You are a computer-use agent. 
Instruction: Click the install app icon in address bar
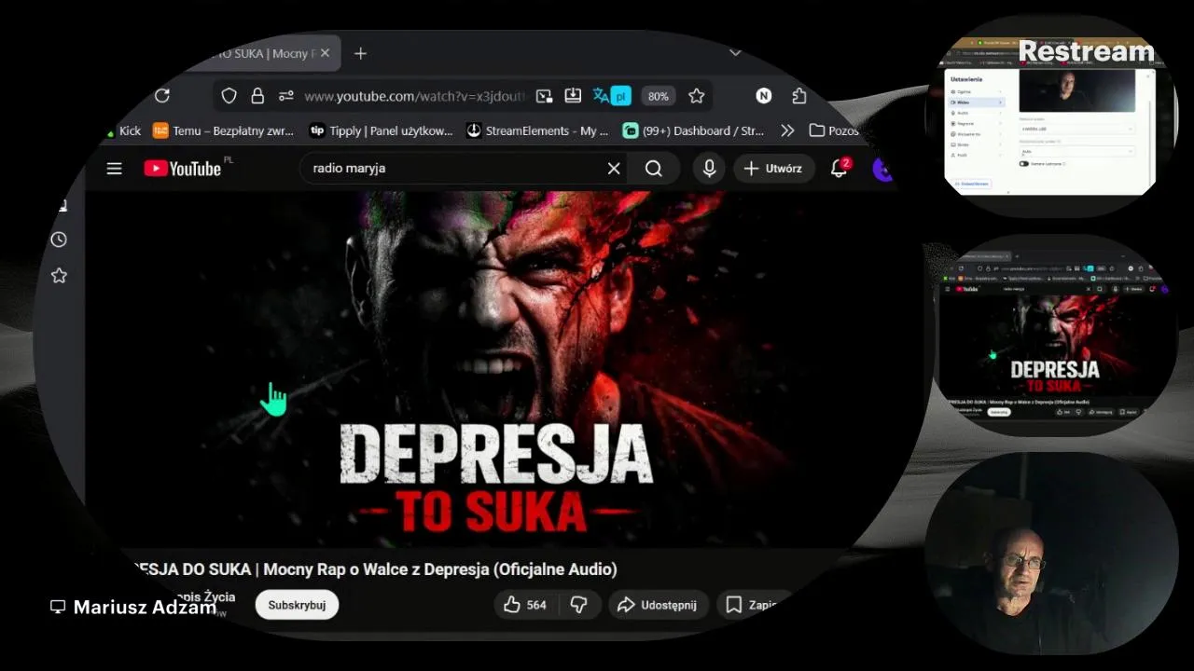(x=573, y=96)
